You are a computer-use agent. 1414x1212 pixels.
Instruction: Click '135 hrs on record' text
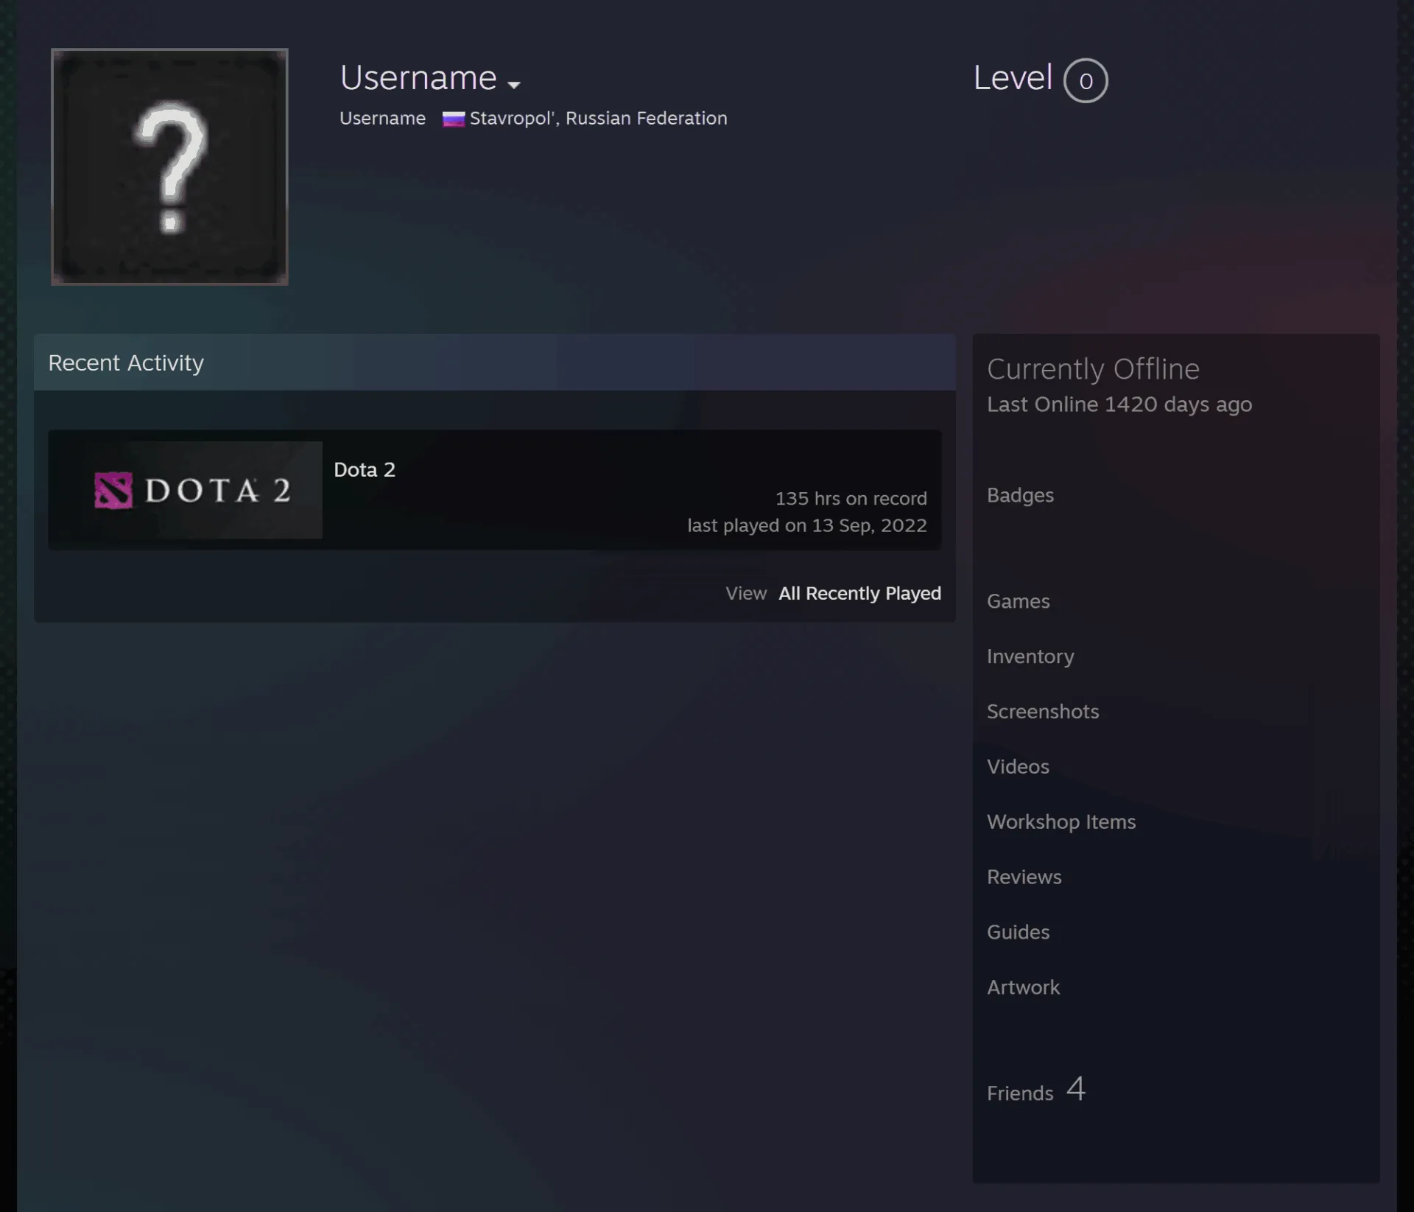851,499
